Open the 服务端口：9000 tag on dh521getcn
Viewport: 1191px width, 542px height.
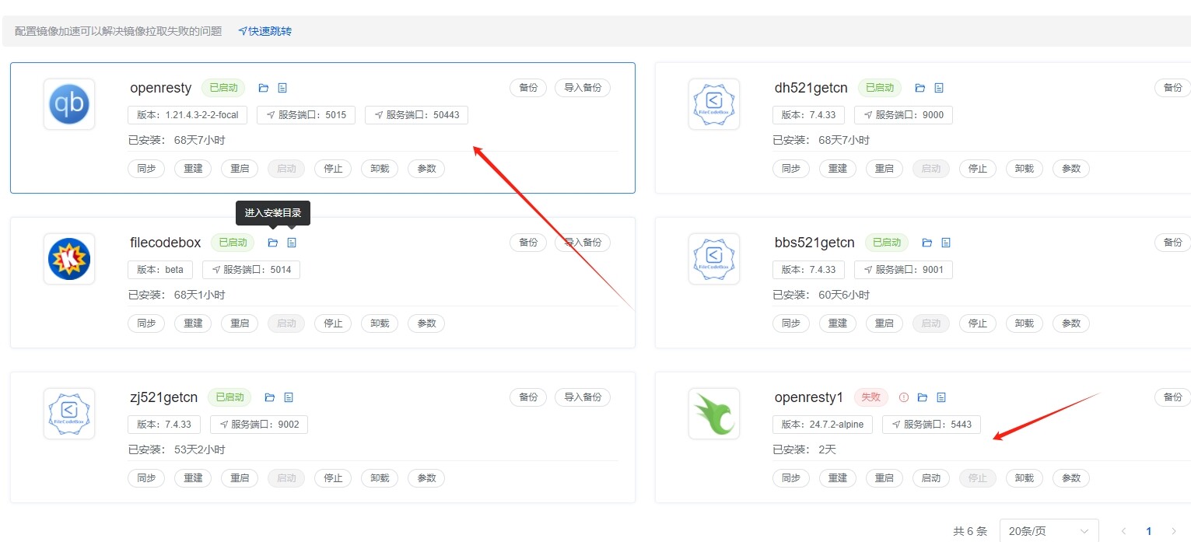tap(903, 115)
